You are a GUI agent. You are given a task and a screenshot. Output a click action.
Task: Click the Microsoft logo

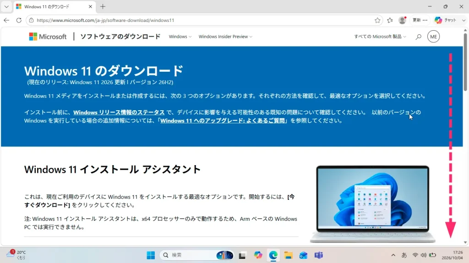48,37
